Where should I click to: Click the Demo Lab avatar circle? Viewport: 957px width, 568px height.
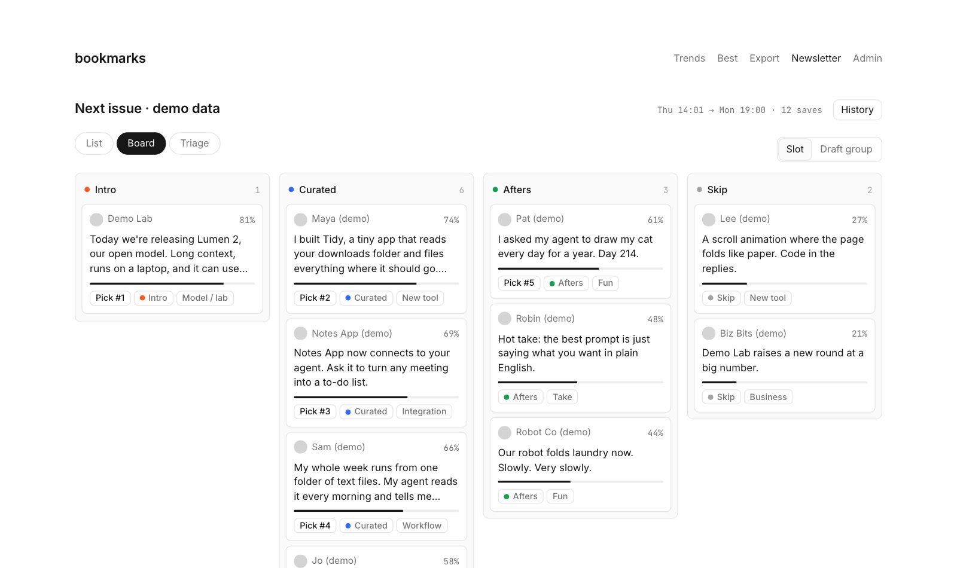coord(96,219)
